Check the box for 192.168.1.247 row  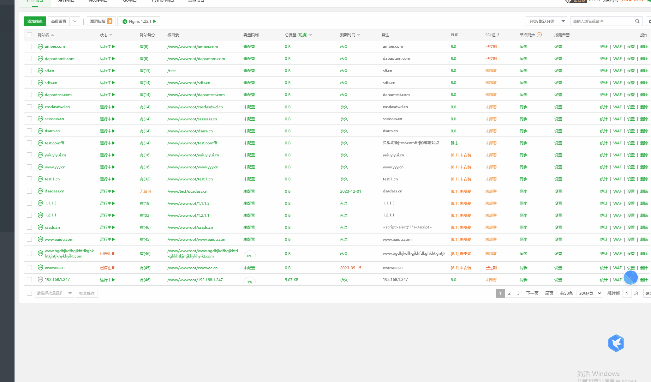pos(29,280)
